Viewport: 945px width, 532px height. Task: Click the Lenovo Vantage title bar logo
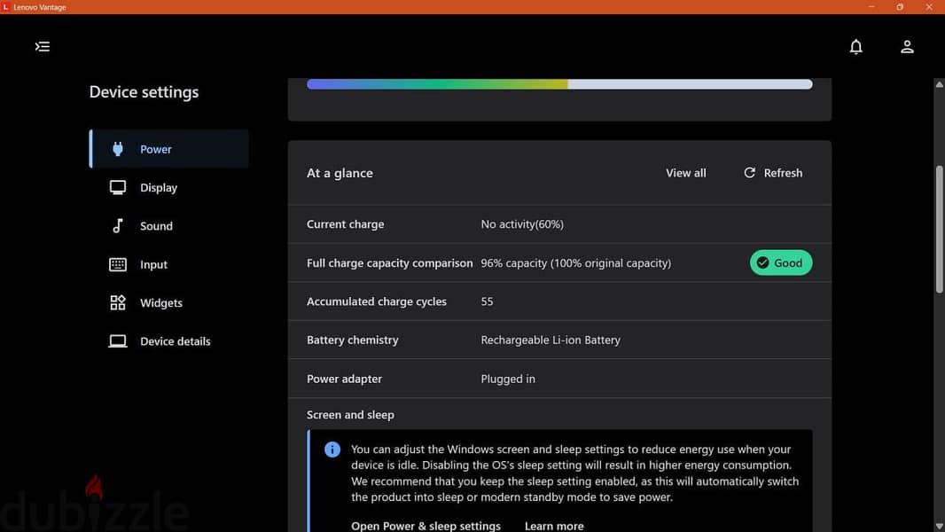(6, 7)
